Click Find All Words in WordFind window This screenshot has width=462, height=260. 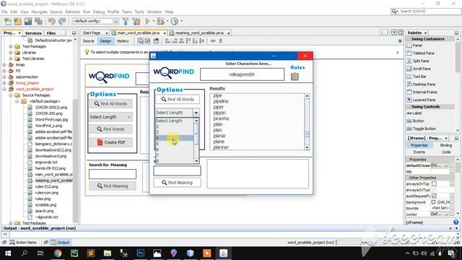178,100
